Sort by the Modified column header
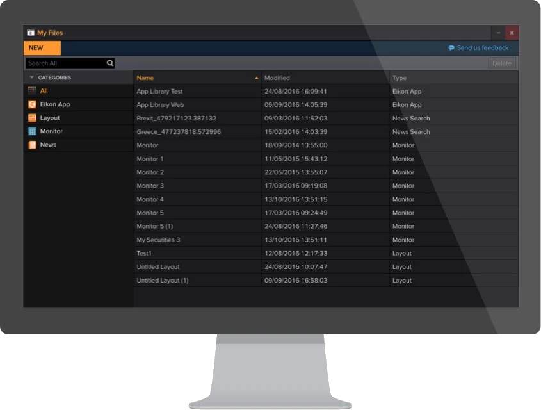 click(x=277, y=78)
